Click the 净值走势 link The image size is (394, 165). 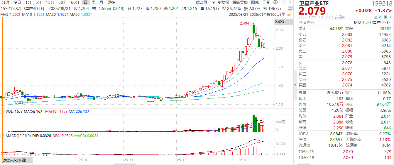coord(306,22)
